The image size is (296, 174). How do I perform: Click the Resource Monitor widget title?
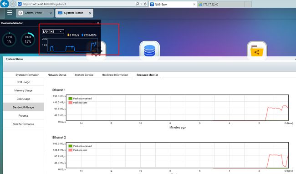pyautogui.click(x=12, y=23)
